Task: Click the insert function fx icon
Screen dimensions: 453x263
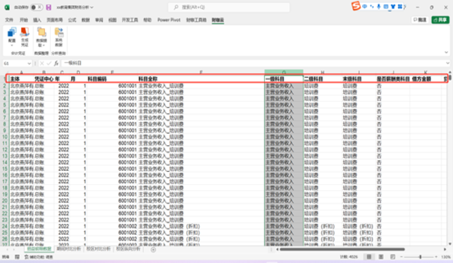Action: click(x=56, y=63)
